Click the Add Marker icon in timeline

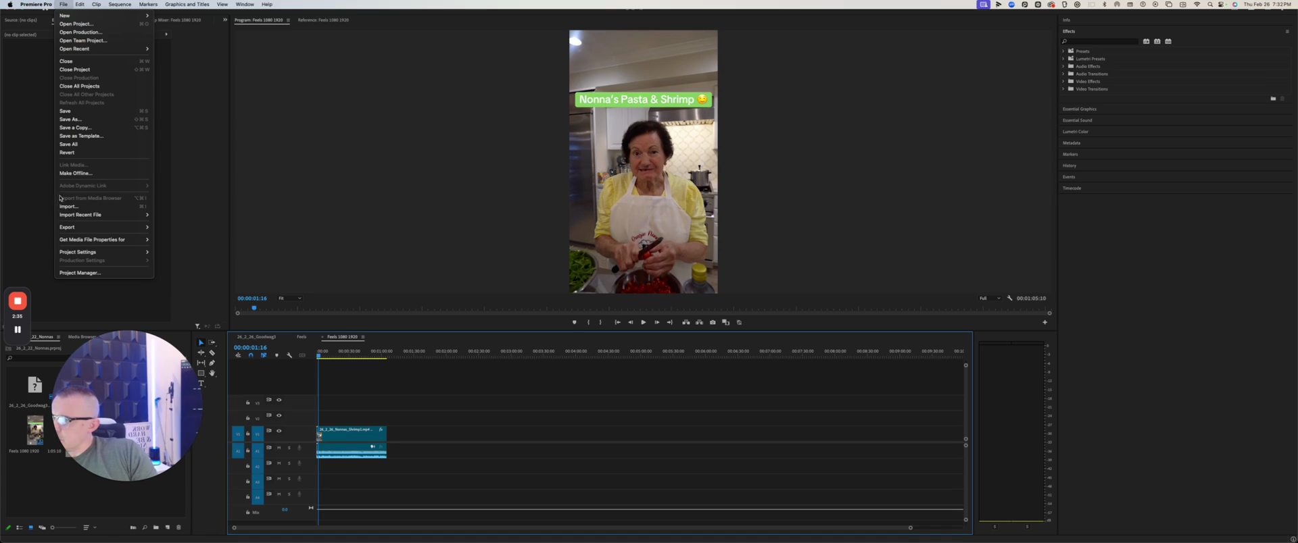click(277, 355)
